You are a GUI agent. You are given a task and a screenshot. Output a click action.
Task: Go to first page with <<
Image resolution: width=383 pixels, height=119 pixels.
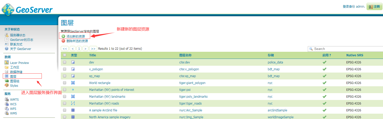coord(65,48)
